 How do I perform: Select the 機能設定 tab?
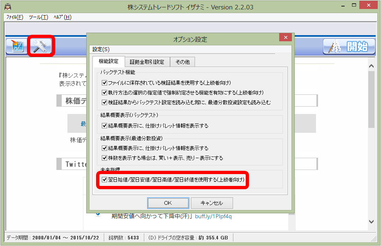108,61
